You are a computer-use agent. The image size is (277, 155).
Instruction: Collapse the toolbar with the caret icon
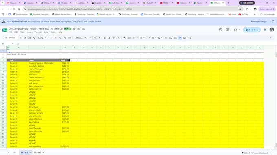[x=270, y=38]
